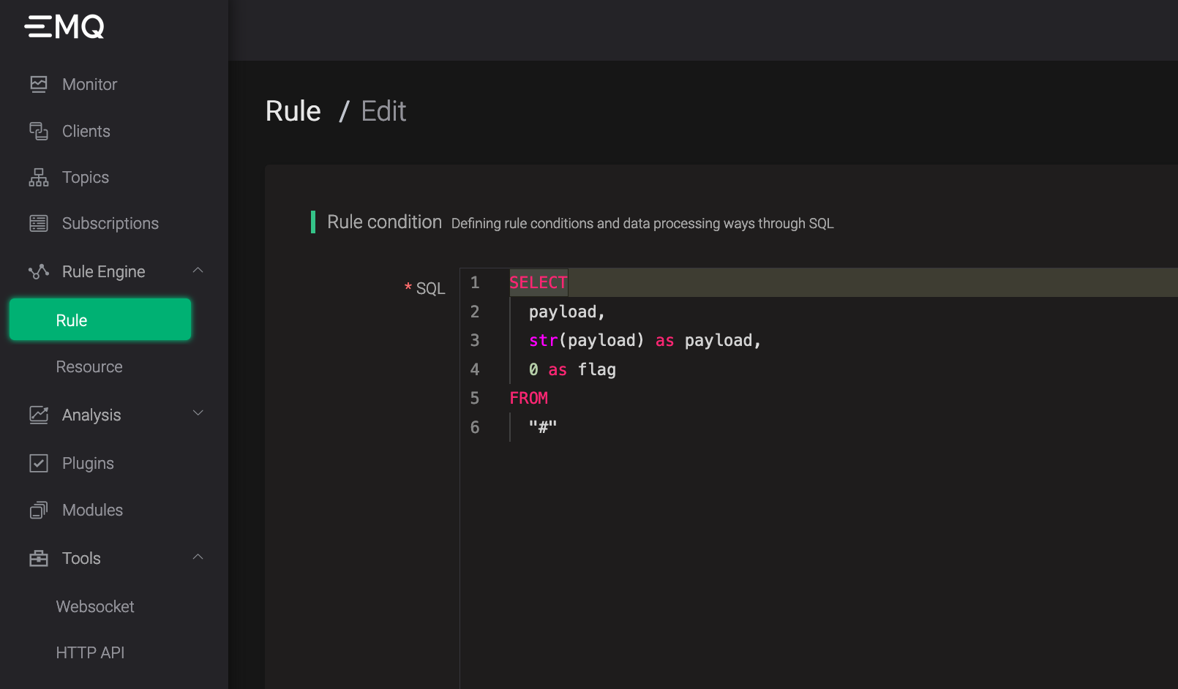
Task: Click the Edit breadcrumb text
Action: (x=383, y=111)
